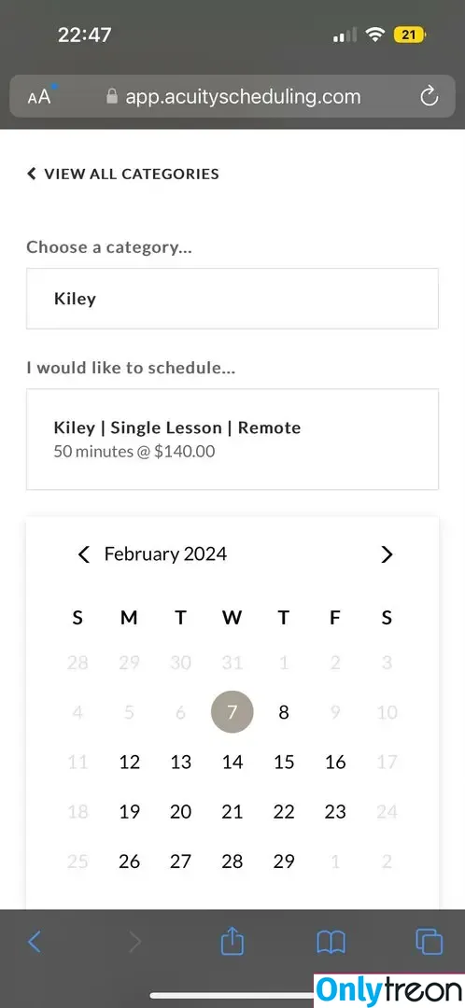Tap the battery indicator in status bar
Screen dimensions: 465x1008
point(410,35)
